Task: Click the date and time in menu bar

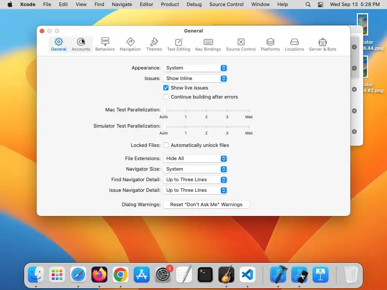Action: pos(354,5)
